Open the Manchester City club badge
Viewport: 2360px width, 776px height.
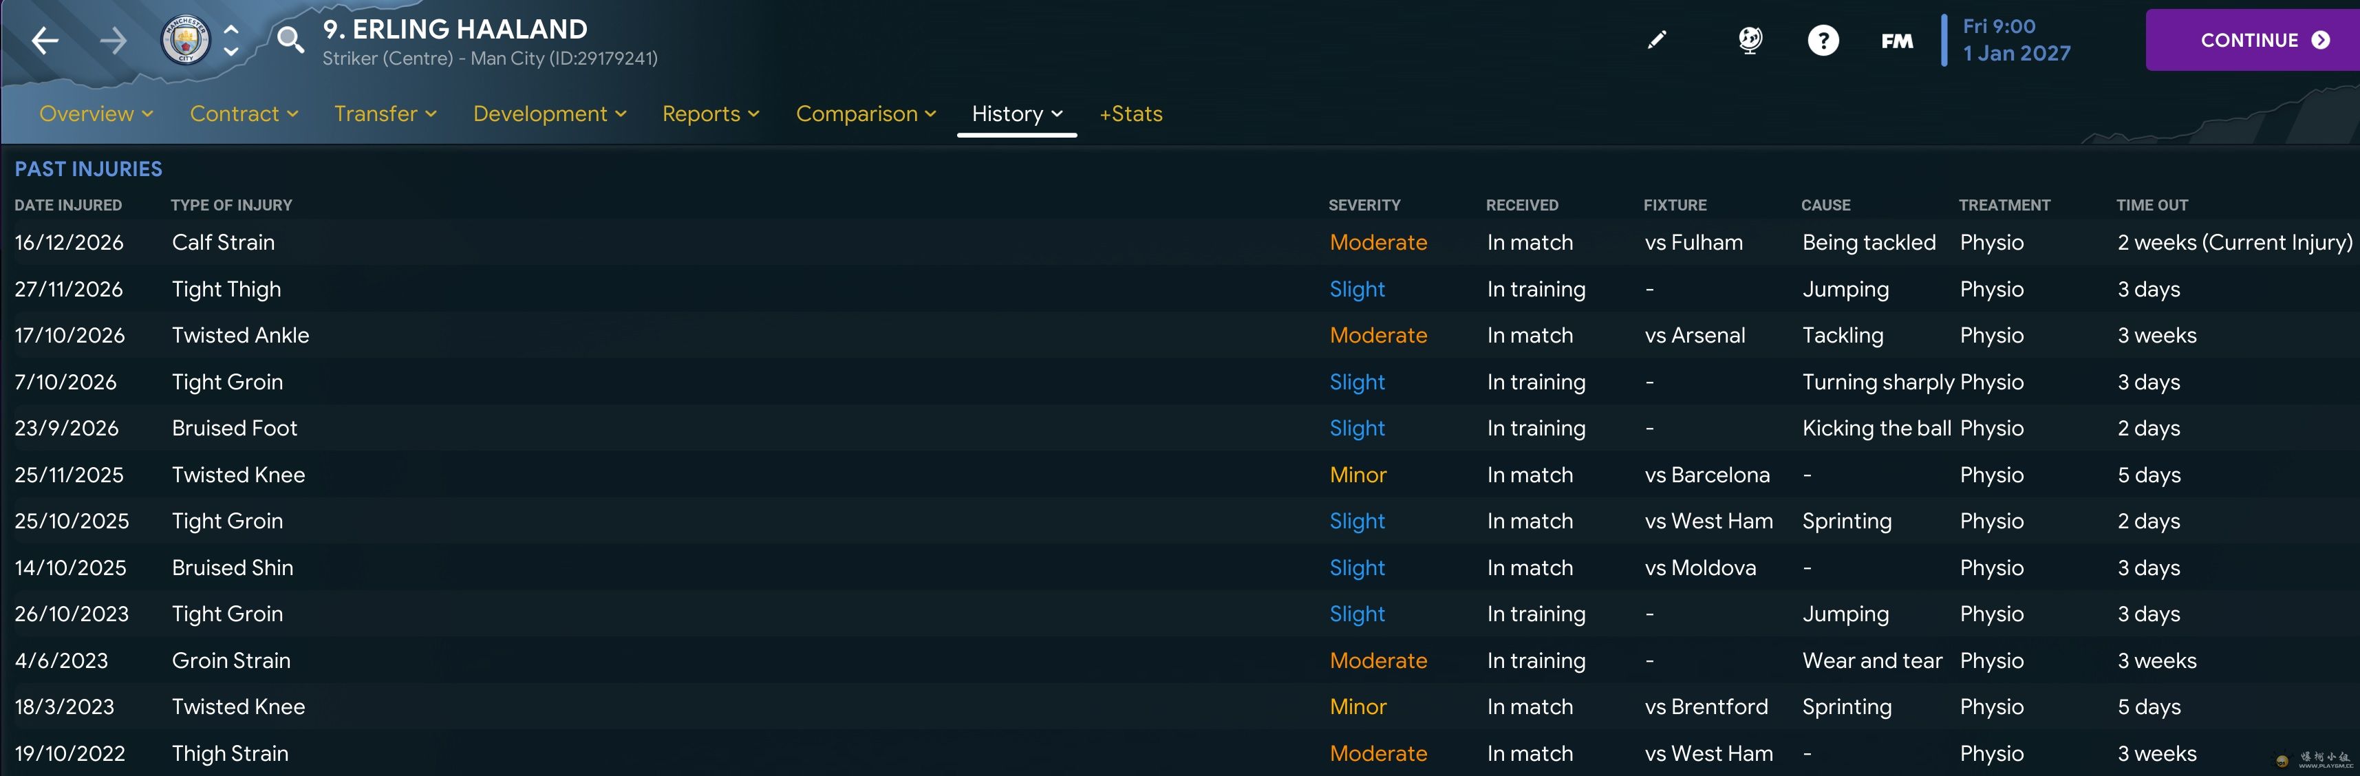(185, 41)
